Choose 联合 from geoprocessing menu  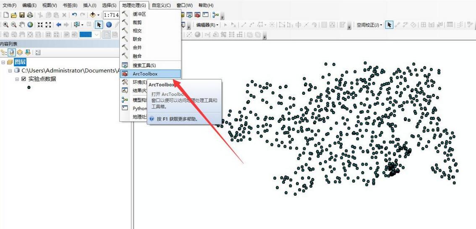[x=151, y=39]
